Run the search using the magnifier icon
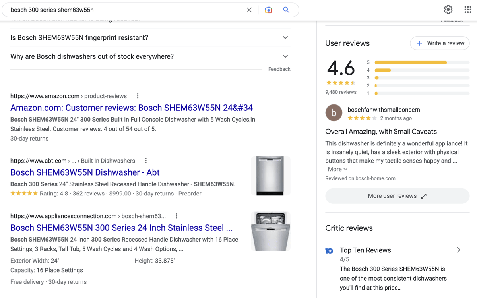This screenshot has height=298, width=477. point(286,10)
